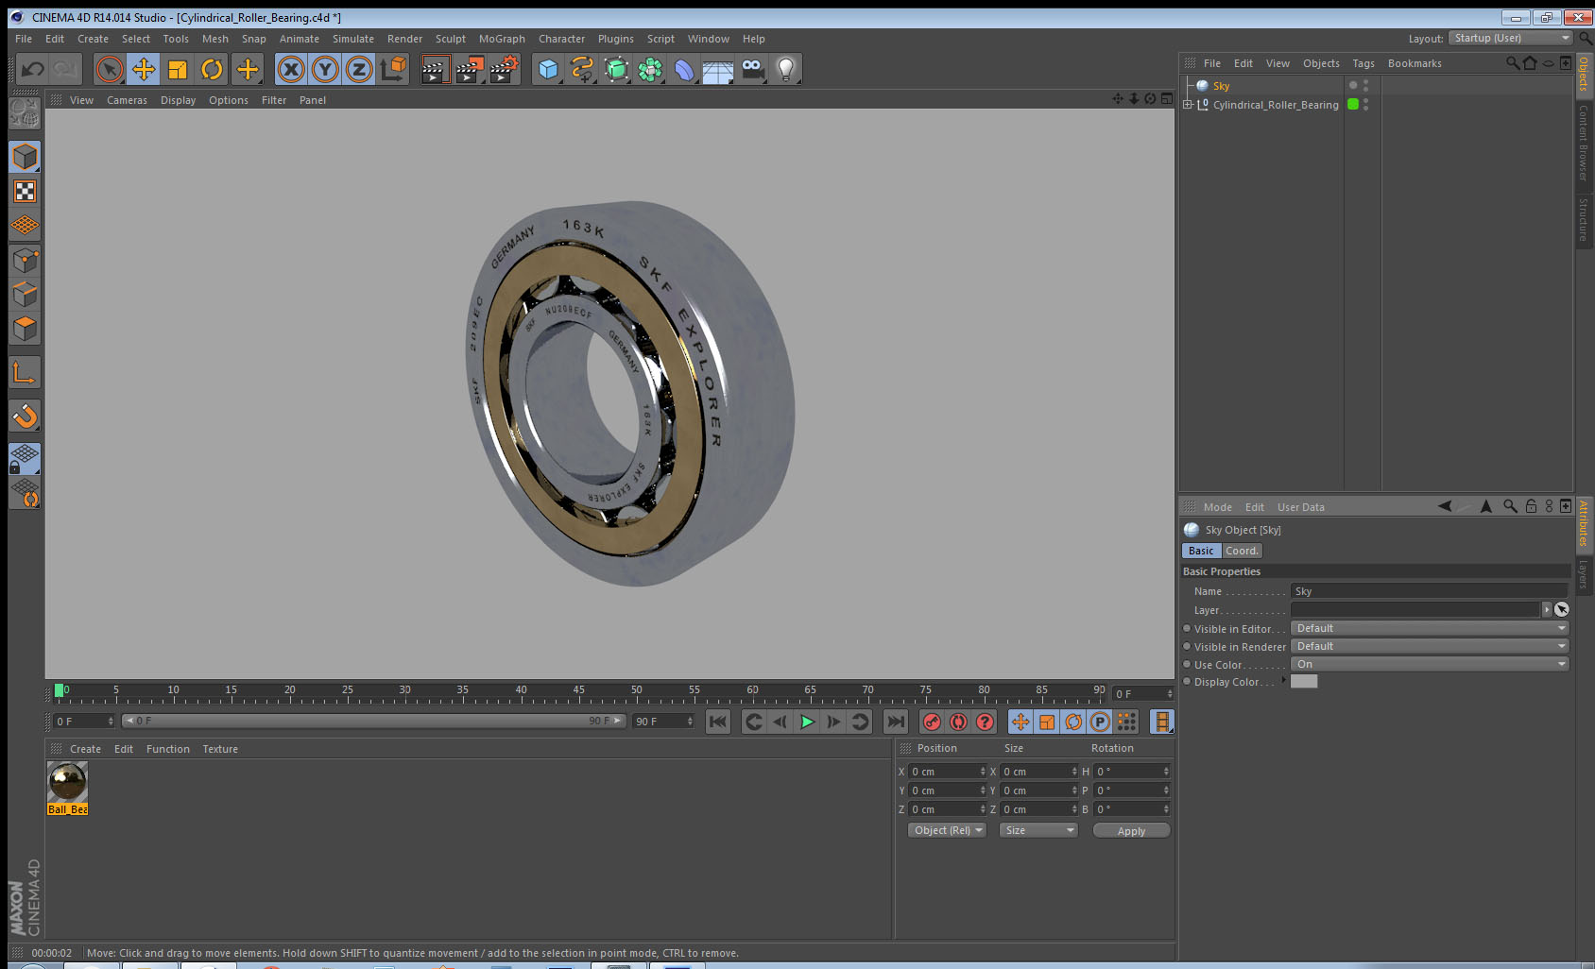Go to end of animation
This screenshot has height=969, width=1595.
[x=895, y=722]
